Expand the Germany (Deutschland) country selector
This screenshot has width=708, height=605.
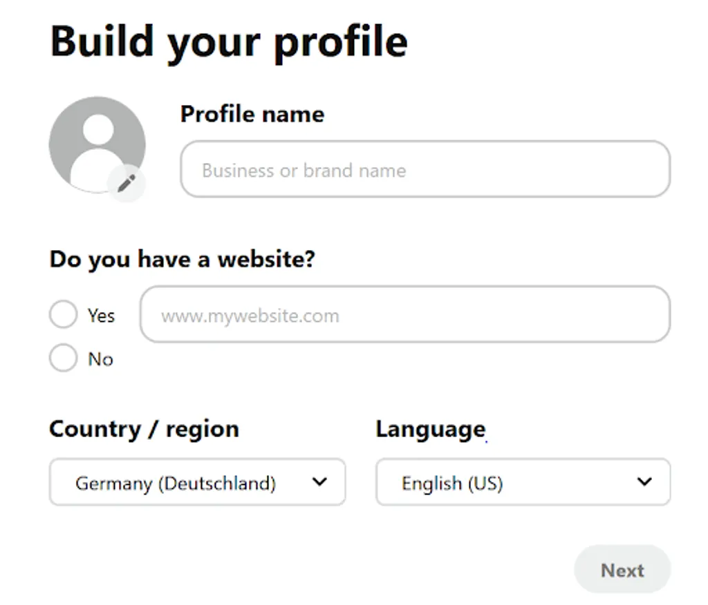click(x=197, y=482)
